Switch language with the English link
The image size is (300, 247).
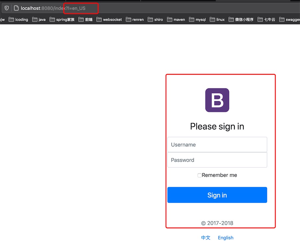point(225,238)
